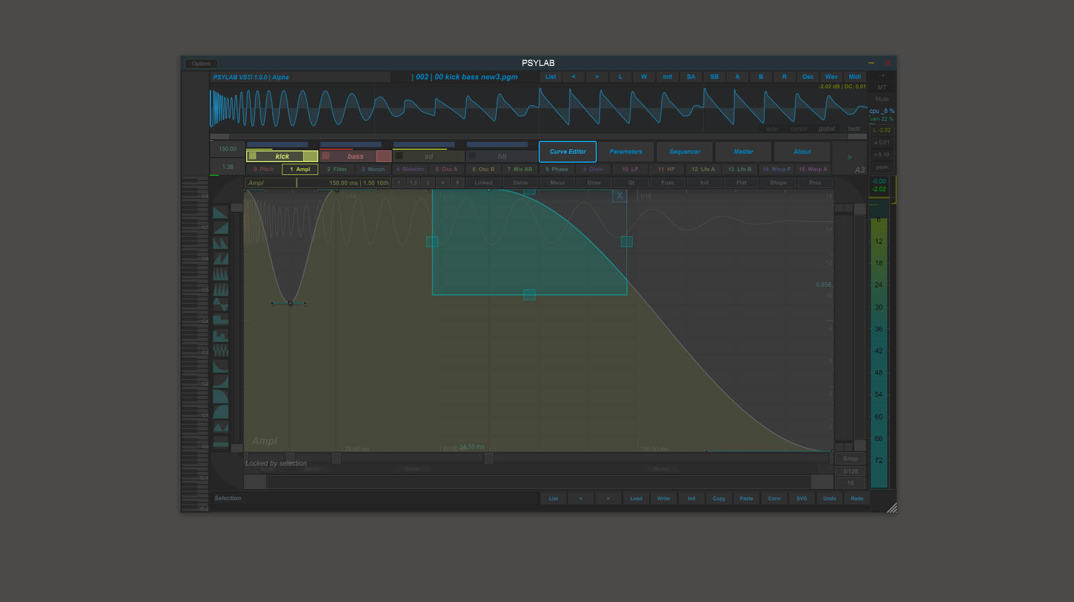This screenshot has width=1074, height=602.
Task: Select the first falling-ramp shape preset
Action: [x=220, y=212]
